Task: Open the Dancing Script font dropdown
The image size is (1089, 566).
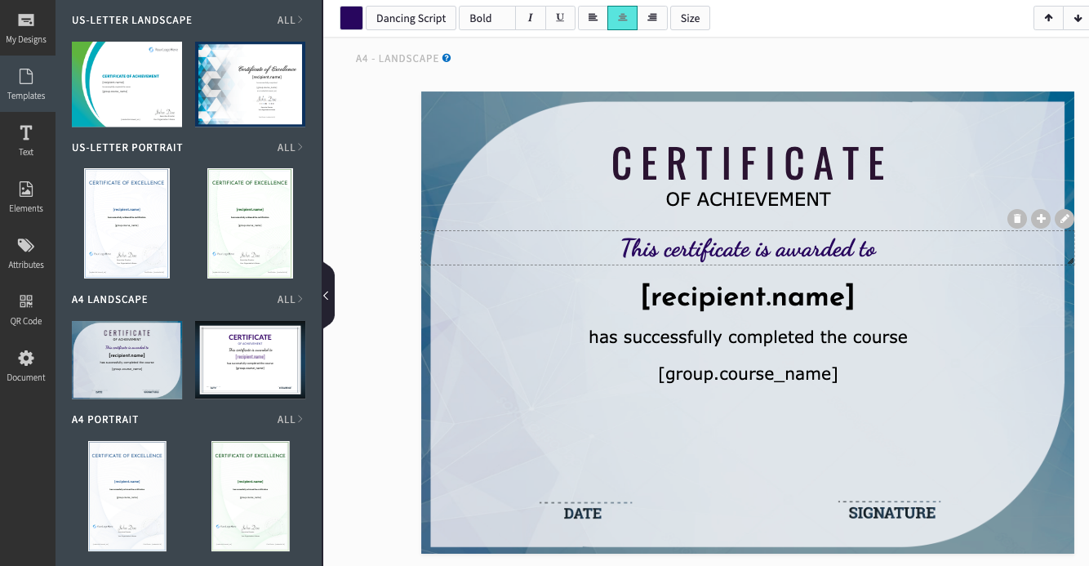Action: pos(411,18)
